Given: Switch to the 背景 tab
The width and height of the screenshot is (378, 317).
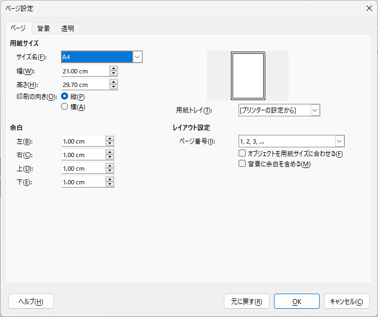Looking at the screenshot, I should pyautogui.click(x=44, y=28).
